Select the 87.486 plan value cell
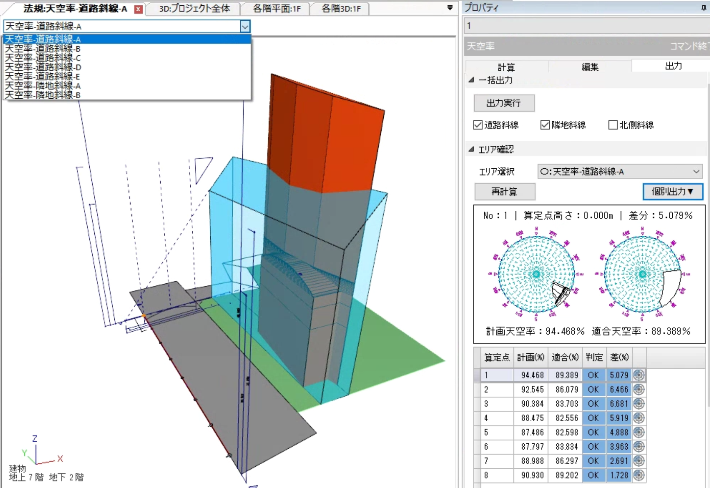710x488 pixels. 531,432
